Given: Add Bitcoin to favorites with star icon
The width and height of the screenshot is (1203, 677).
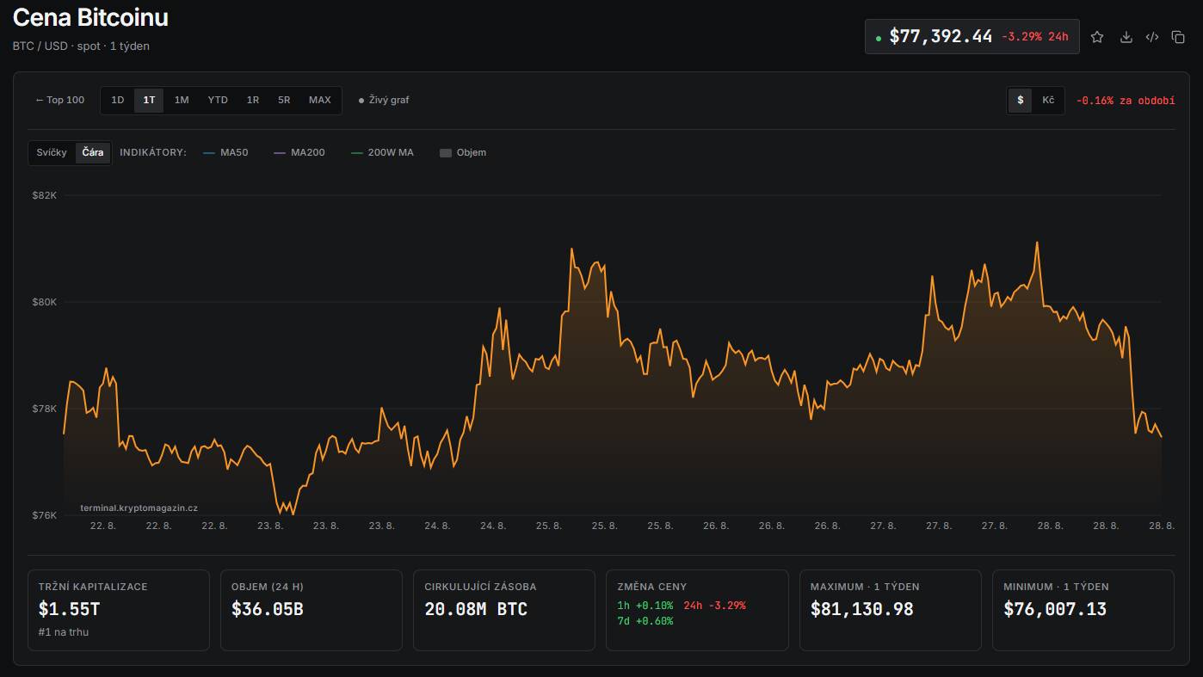Looking at the screenshot, I should (1097, 37).
